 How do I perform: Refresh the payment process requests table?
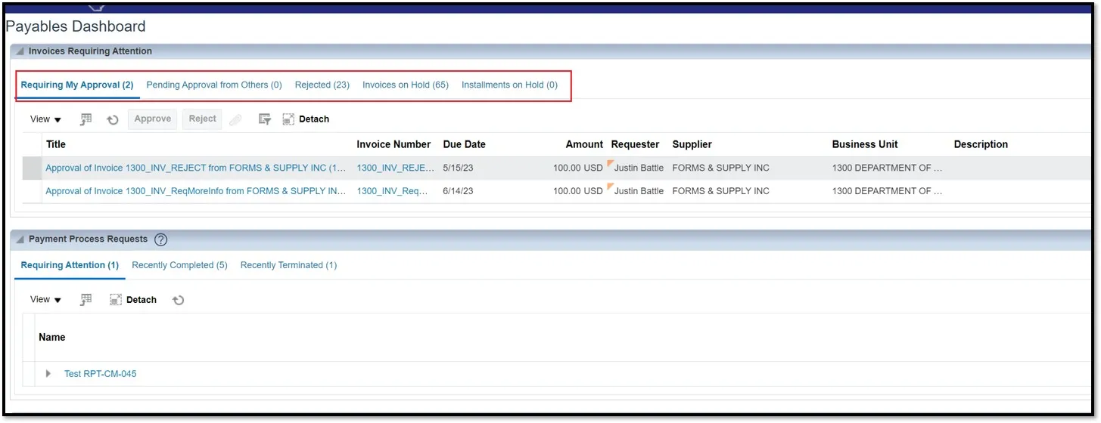click(179, 300)
